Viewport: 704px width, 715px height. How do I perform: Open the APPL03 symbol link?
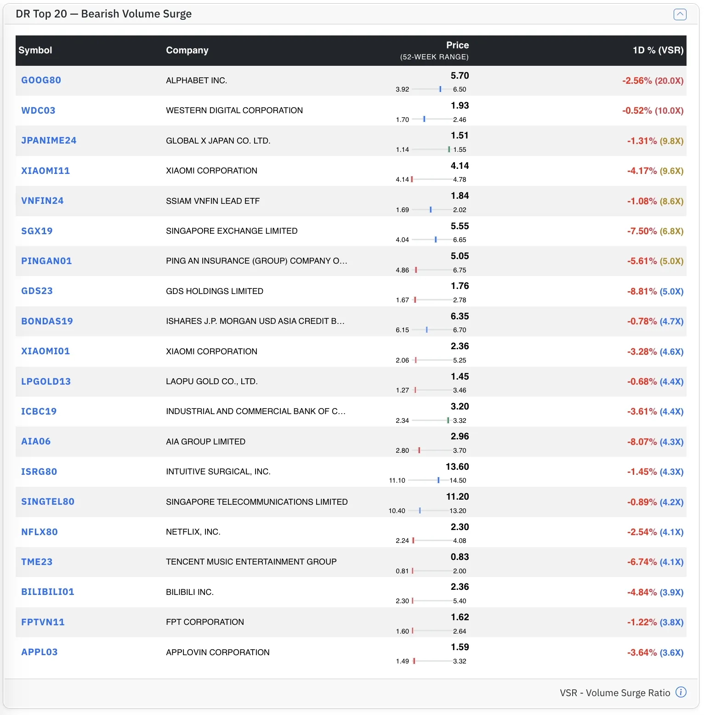[40, 652]
